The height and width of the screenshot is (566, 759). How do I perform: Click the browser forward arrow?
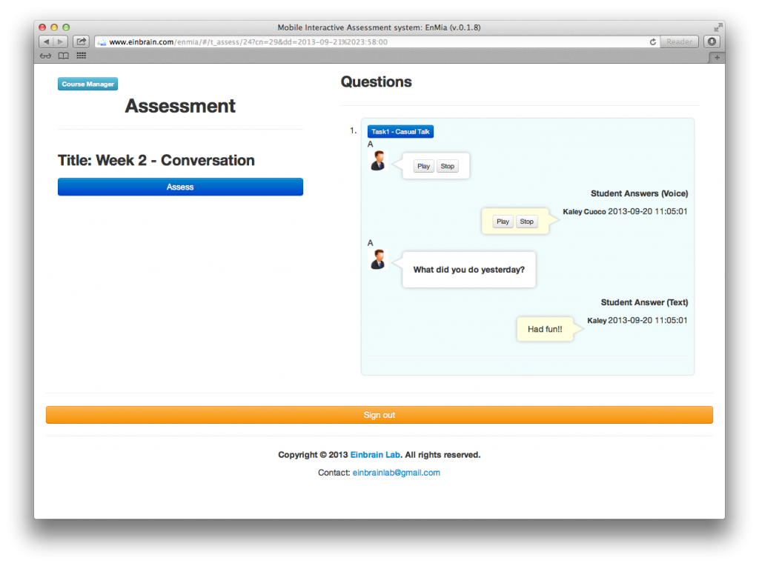(x=61, y=41)
